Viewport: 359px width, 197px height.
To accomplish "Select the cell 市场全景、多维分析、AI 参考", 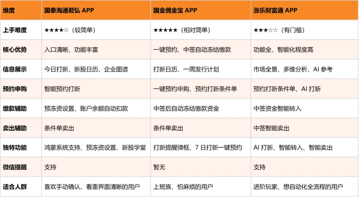I will click(304, 69).
